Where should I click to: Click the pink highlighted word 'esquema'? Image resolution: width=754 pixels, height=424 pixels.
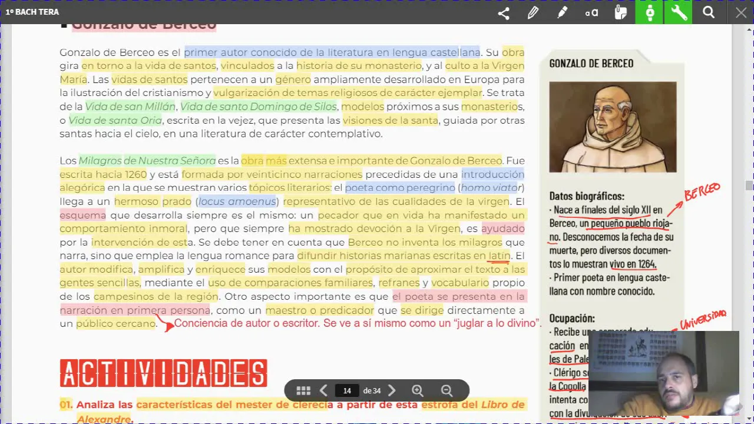(x=83, y=215)
